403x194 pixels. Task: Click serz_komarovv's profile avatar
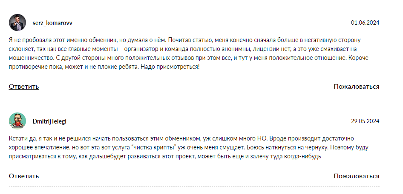17,22
